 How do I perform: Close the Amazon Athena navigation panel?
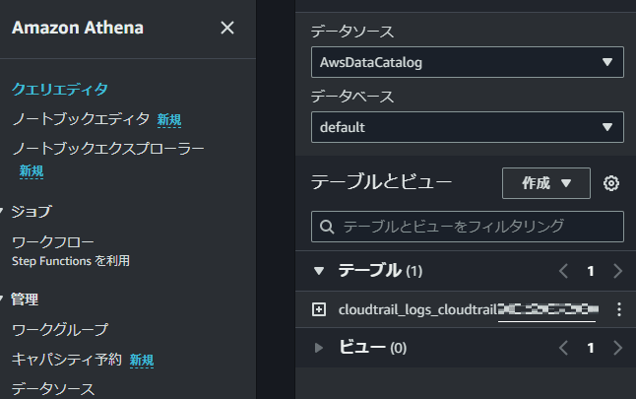(x=227, y=28)
